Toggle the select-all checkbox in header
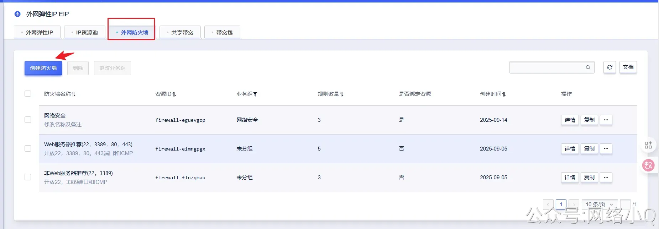 pyautogui.click(x=28, y=94)
